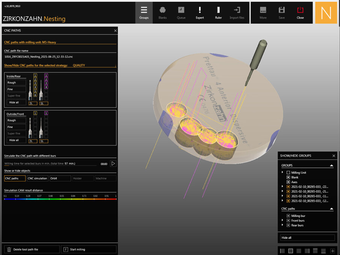Switch to Expert mode icon

tap(199, 12)
